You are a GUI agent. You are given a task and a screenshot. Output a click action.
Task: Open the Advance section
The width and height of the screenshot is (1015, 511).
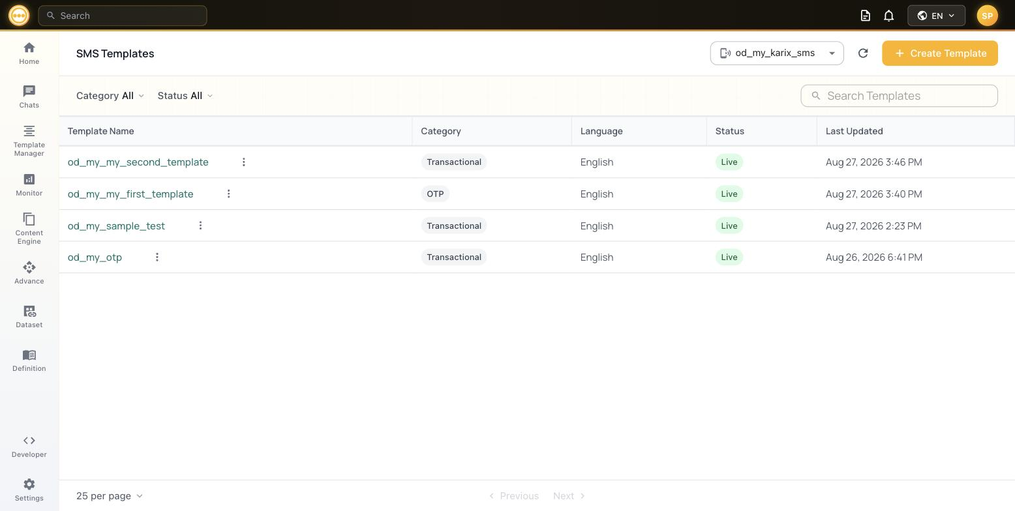point(29,273)
